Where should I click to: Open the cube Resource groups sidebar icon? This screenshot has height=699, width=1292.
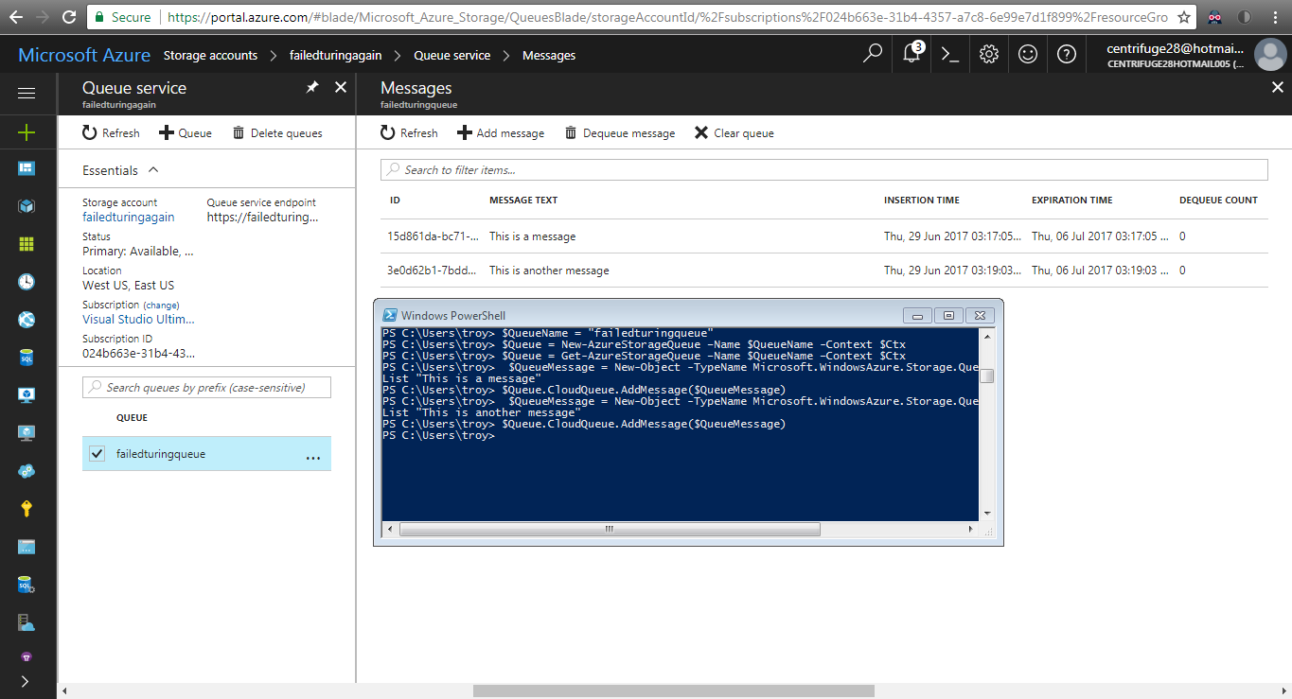(27, 206)
